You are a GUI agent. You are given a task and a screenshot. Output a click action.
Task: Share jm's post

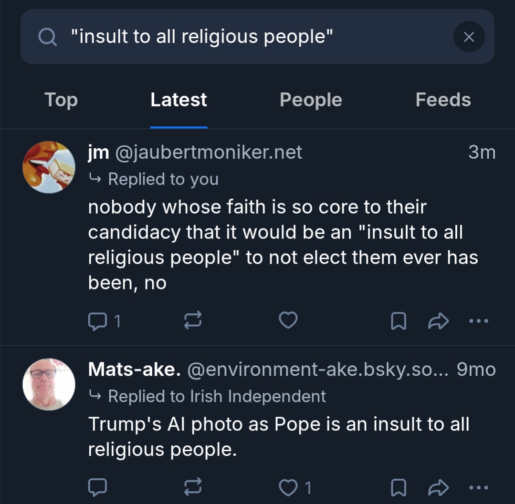[438, 321]
